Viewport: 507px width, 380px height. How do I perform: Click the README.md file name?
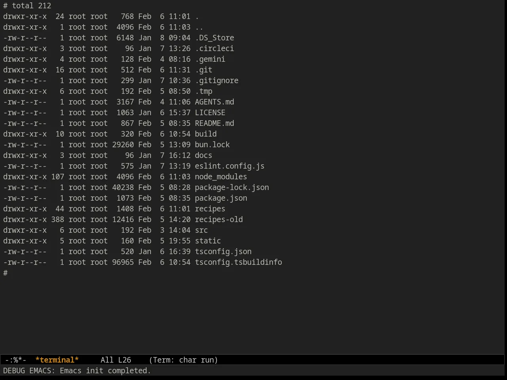click(x=214, y=123)
